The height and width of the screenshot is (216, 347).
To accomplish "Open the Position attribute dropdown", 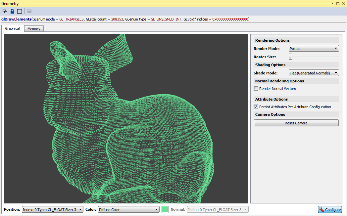I will coord(52,209).
